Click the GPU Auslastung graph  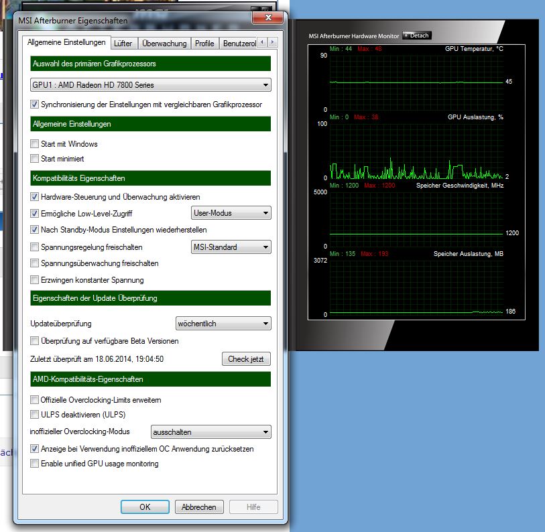pyautogui.click(x=416, y=150)
